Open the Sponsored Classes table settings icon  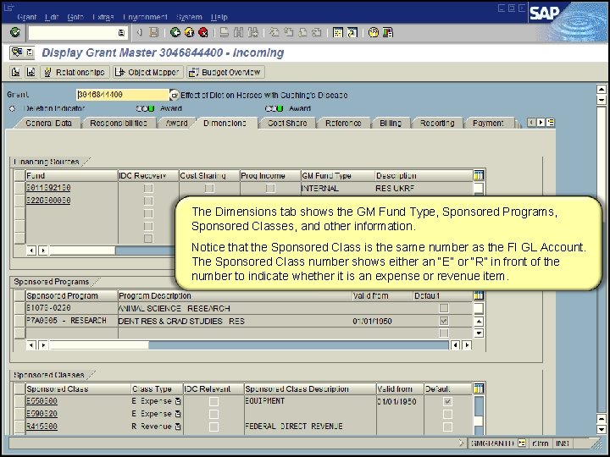coord(479,388)
